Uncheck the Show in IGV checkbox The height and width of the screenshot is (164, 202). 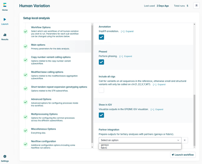point(101,115)
